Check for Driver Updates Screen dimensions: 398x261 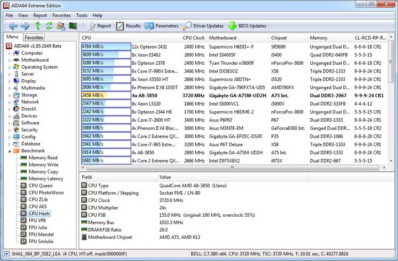203,26
